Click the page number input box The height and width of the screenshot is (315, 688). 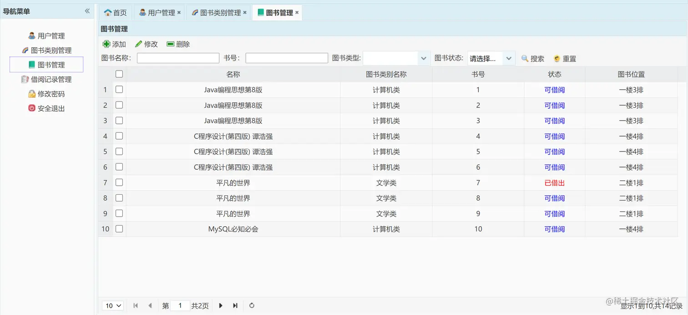tap(180, 305)
